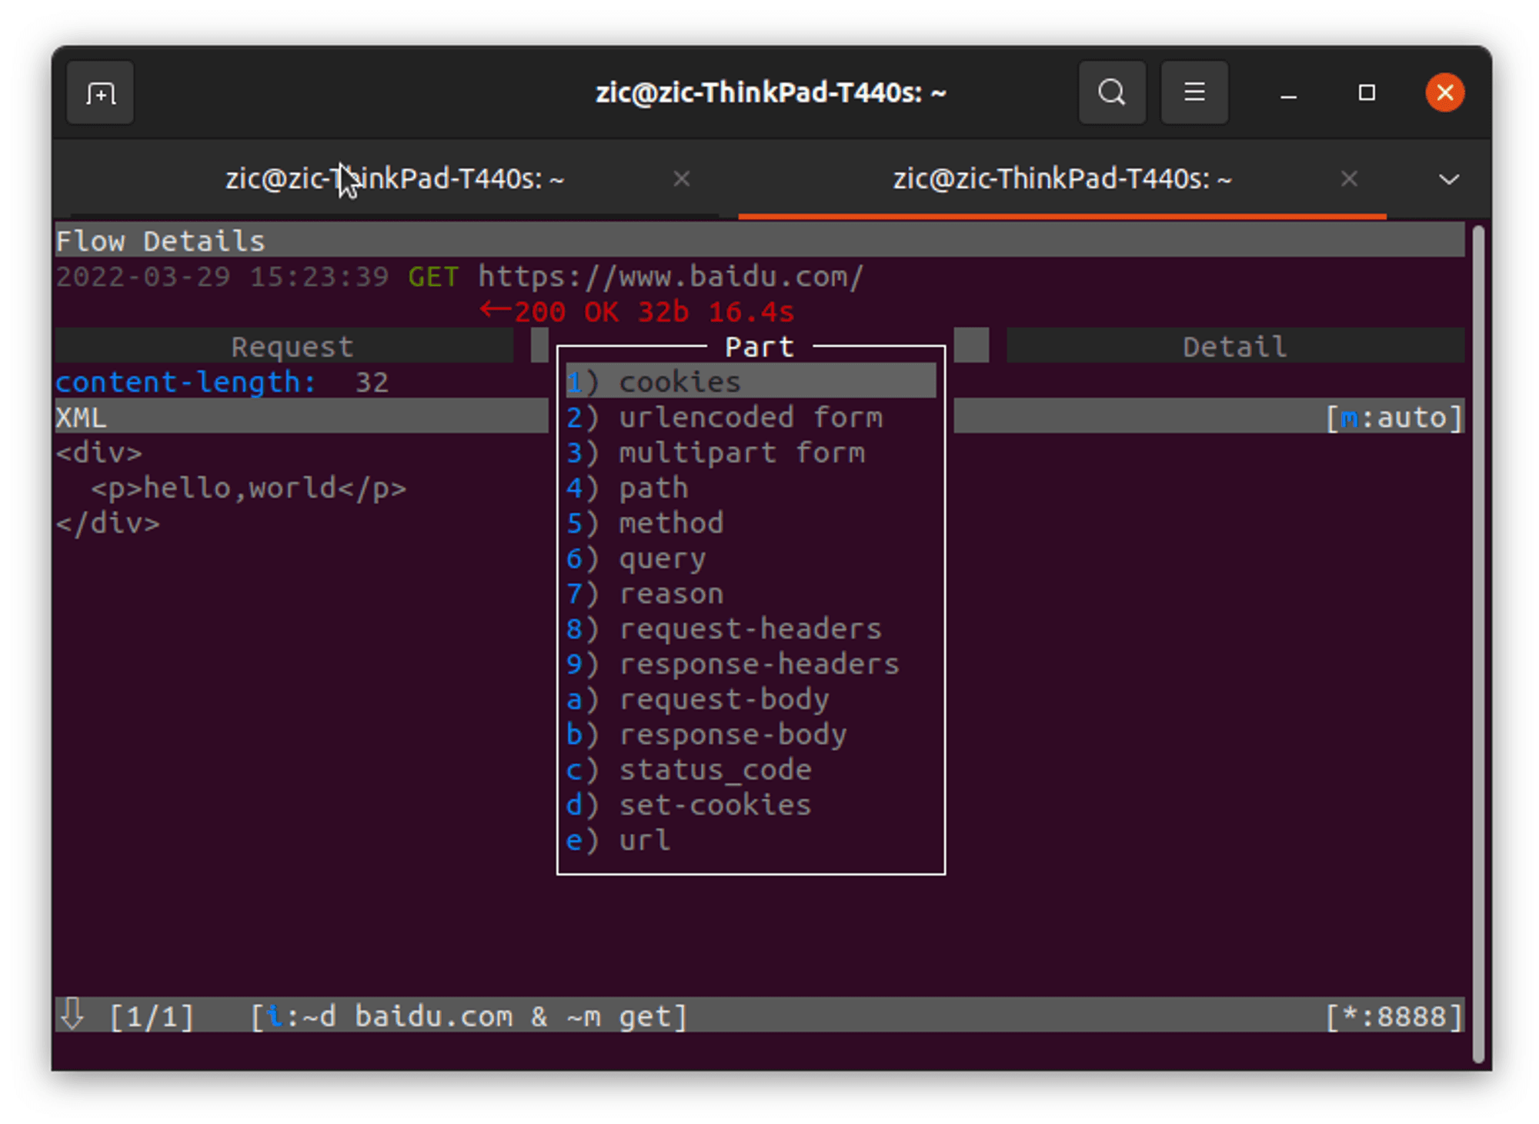Select the second active zic@zic-ThinkPad-T440s terminal tab
1539x1124 pixels.
tap(1062, 178)
